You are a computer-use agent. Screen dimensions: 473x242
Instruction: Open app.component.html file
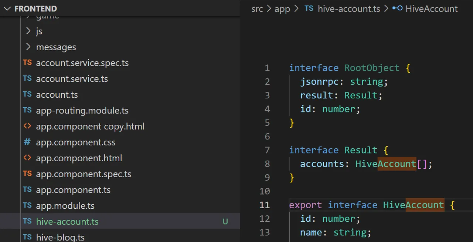pos(79,158)
